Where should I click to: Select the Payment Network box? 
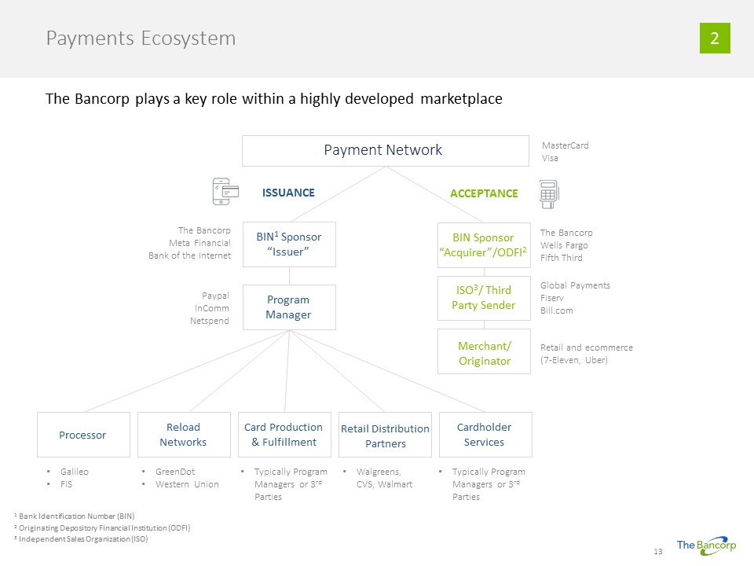[384, 150]
